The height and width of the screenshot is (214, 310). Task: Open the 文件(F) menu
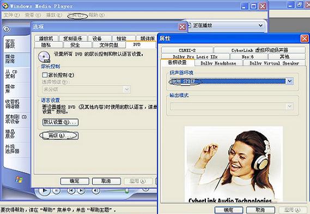tap(12, 15)
